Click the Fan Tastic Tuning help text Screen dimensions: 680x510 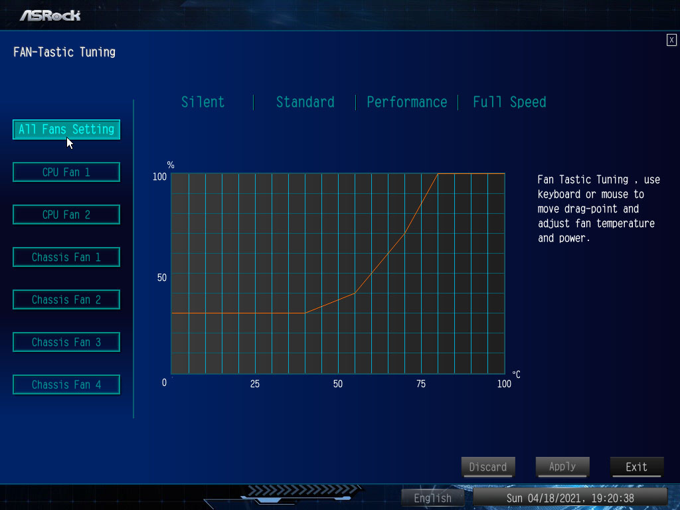(598, 209)
